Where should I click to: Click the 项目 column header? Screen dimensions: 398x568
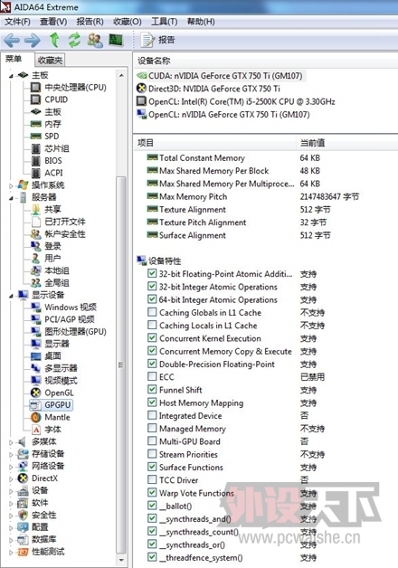tap(214, 143)
